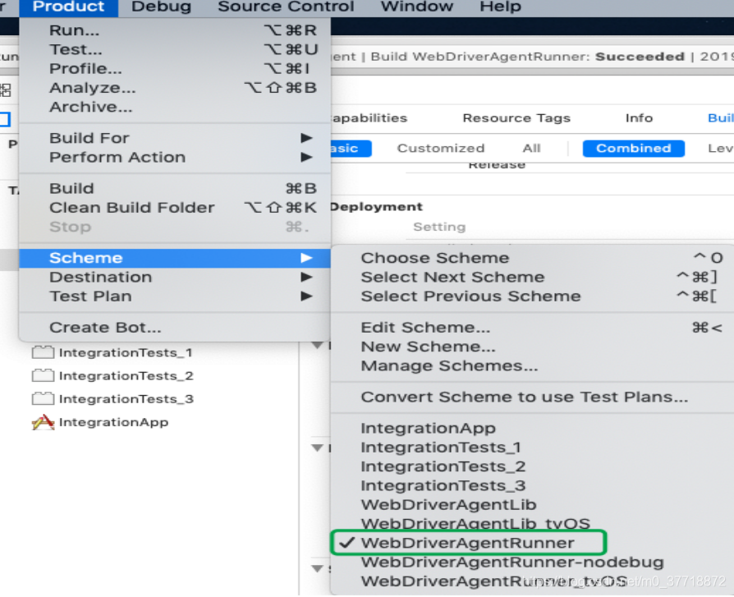Expand the Destination submenu
The height and width of the screenshot is (597, 734).
pos(175,278)
